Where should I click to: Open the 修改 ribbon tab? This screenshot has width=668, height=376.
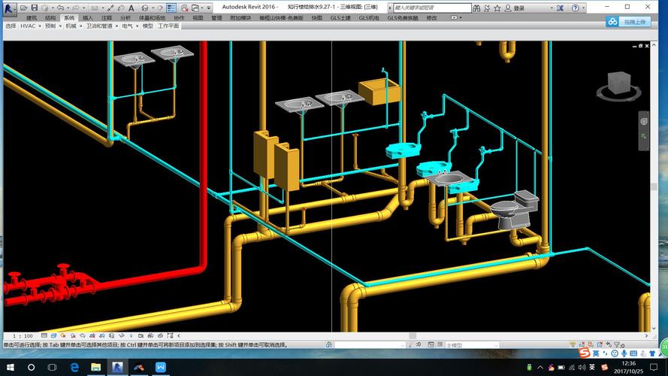(431, 17)
